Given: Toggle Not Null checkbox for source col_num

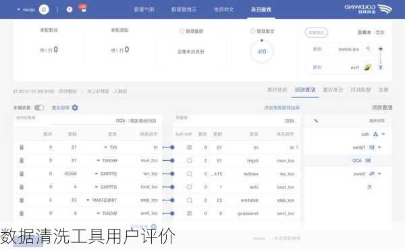Looking at the screenshot, I should point(189,160).
